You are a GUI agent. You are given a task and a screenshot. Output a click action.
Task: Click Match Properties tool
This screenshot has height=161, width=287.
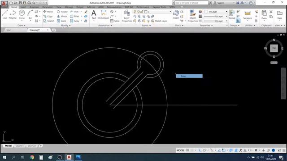pos(192,16)
